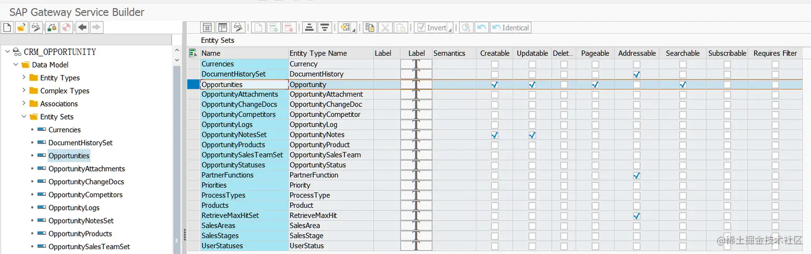
Task: Toggle display/change in the grid toolbar
Action: [x=238, y=27]
